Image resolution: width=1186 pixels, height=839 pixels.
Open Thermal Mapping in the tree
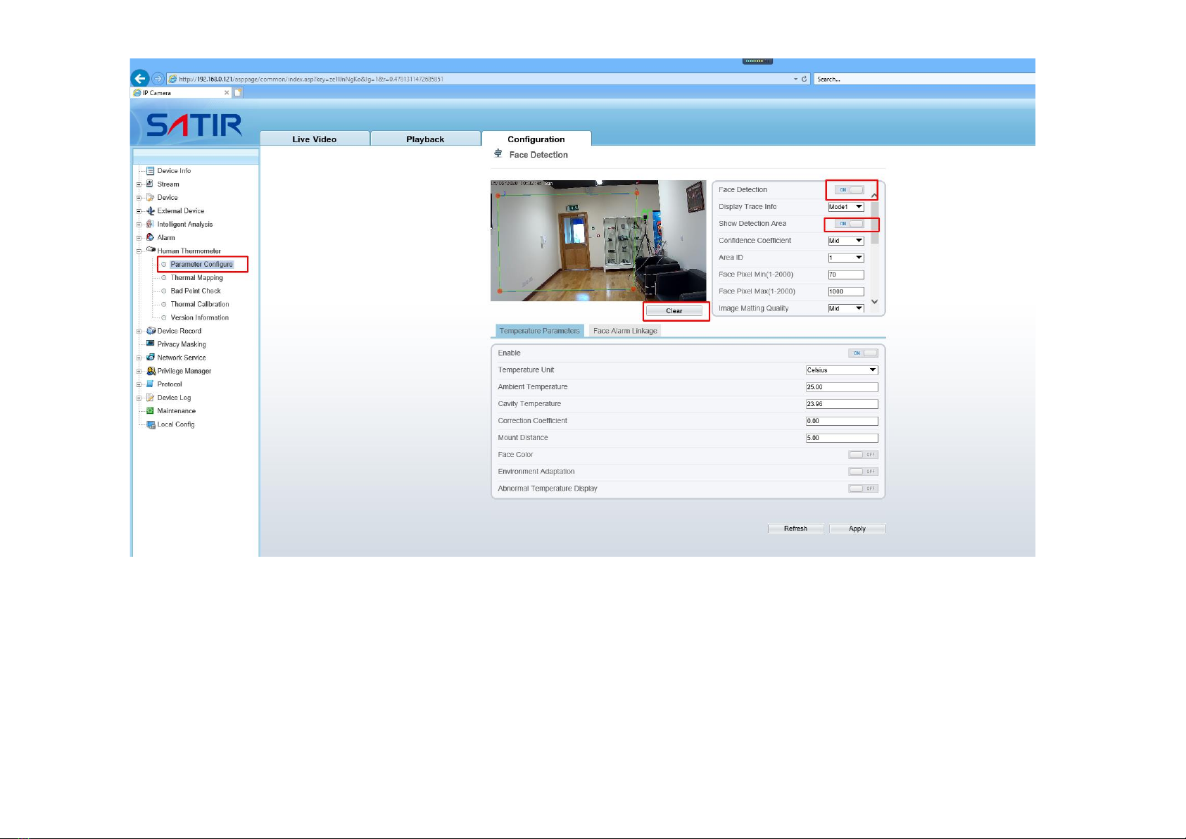pyautogui.click(x=197, y=277)
